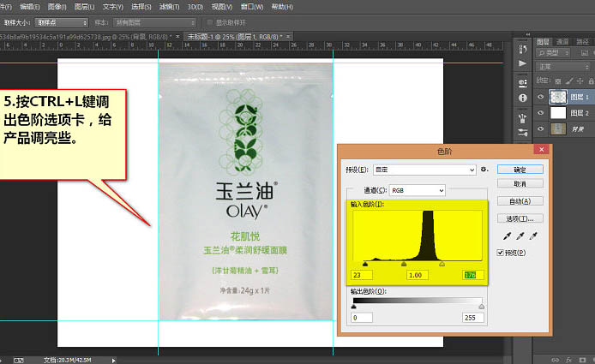The height and width of the screenshot is (364, 595).
Task: Open the 图像(I) menu
Action: point(57,7)
